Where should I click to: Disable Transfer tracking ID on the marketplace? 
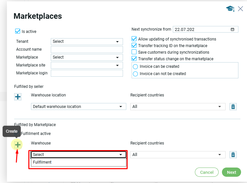coord(134,45)
